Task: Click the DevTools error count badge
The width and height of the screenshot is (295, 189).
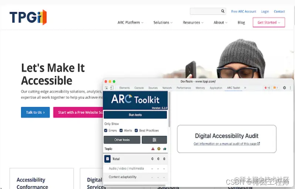Action: tap(267, 88)
